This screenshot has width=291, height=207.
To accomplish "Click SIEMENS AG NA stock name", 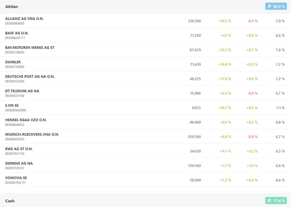I will tap(19, 163).
